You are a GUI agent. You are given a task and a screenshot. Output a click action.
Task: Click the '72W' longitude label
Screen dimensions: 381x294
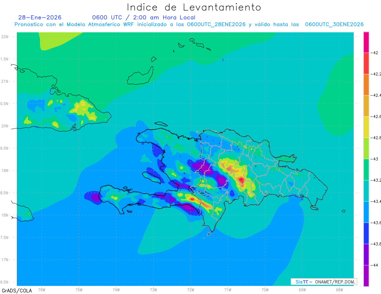click(190, 290)
